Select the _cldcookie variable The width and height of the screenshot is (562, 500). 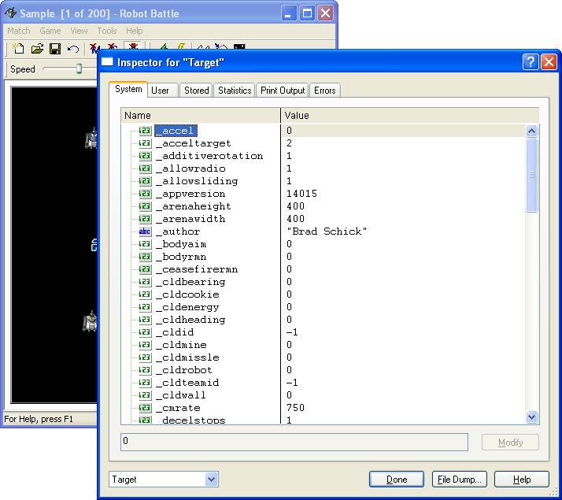(187, 294)
